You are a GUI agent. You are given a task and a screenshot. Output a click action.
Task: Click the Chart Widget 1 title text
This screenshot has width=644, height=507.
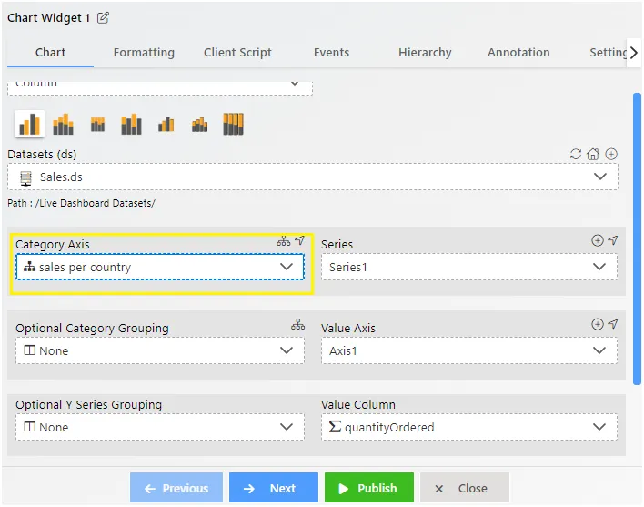coord(48,17)
